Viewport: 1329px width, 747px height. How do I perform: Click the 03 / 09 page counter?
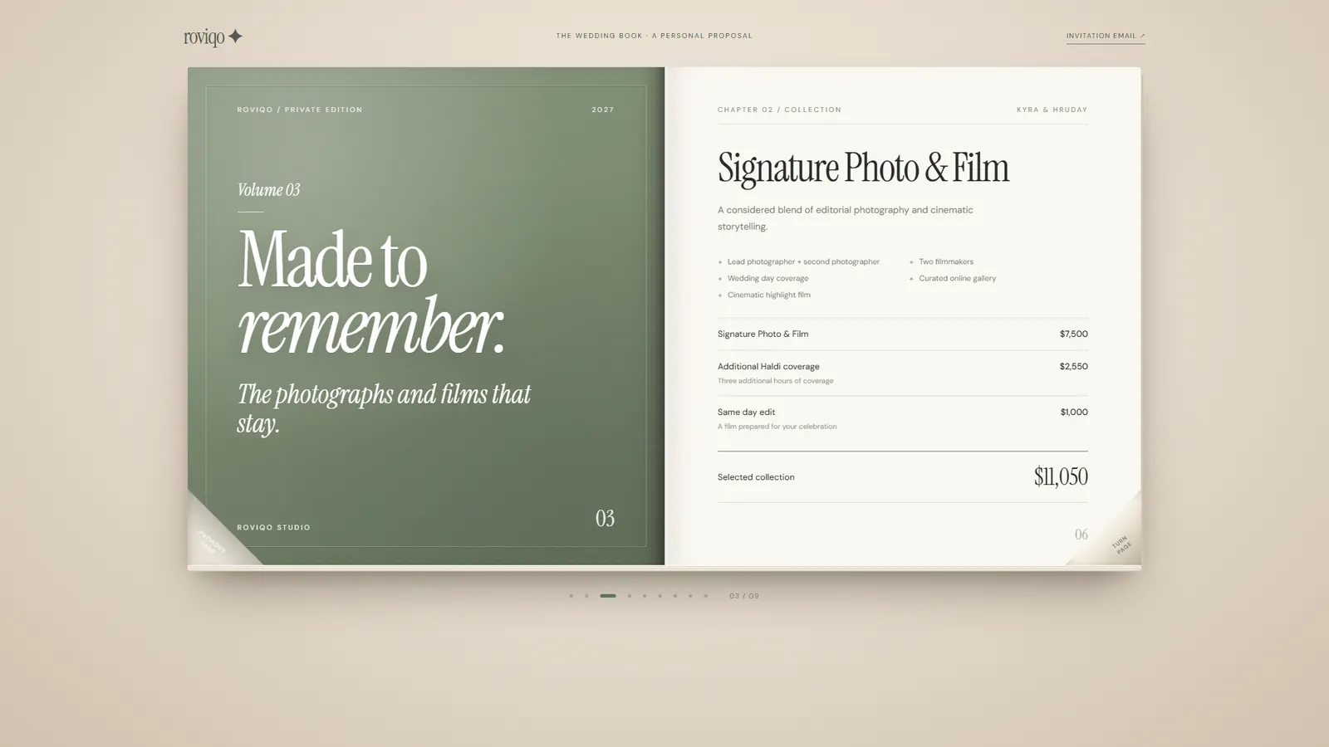[x=744, y=596]
